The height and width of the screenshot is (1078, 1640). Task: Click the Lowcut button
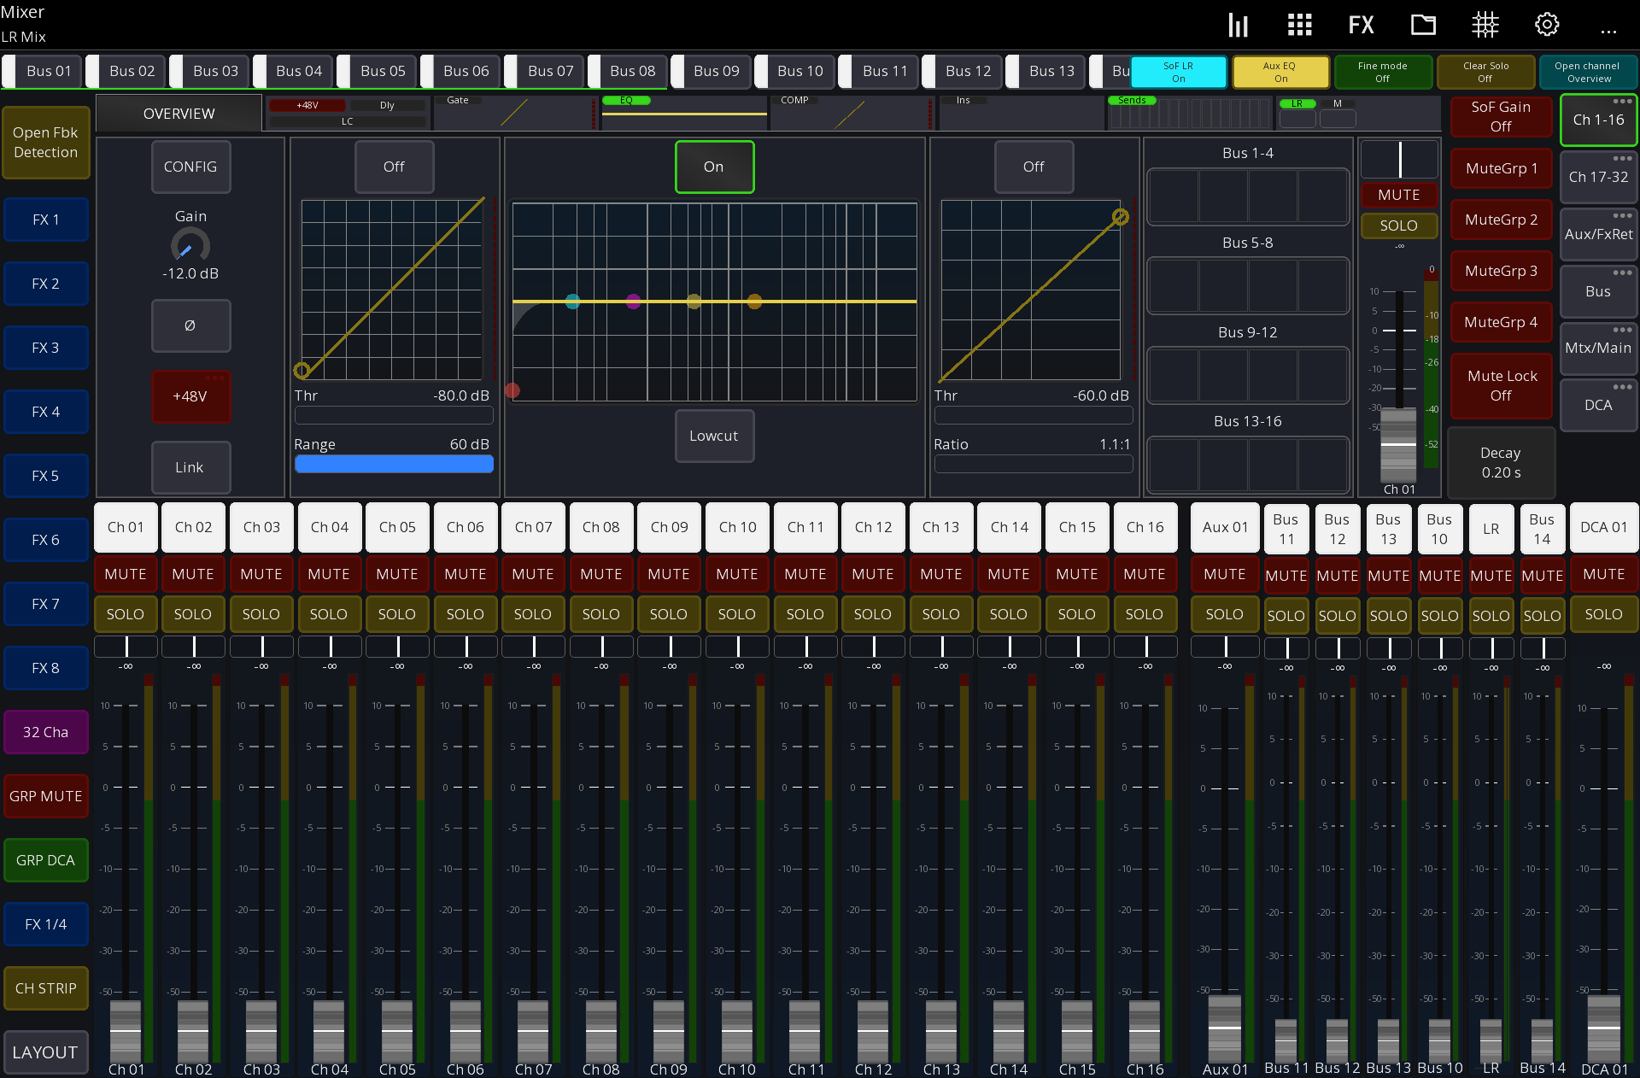pyautogui.click(x=714, y=436)
